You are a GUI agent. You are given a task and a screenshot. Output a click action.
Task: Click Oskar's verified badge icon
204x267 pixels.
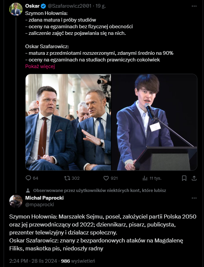[43, 6]
